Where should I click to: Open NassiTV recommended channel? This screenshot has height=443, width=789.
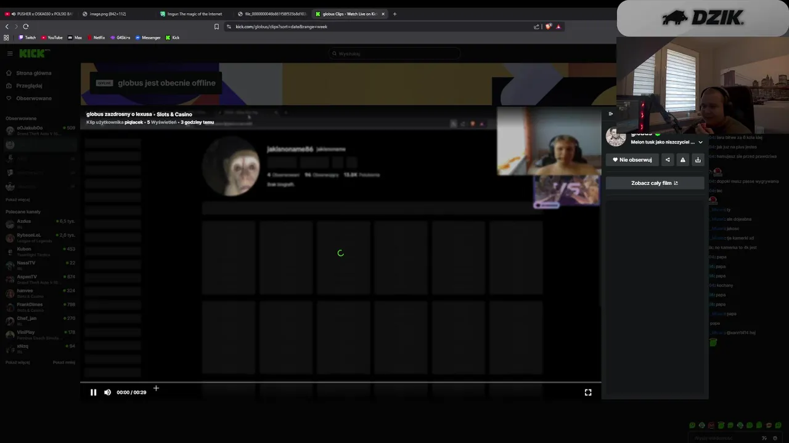[40, 265]
